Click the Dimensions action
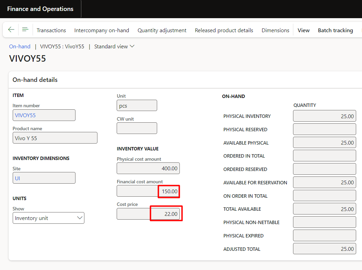This screenshot has height=270, width=362. [x=275, y=30]
